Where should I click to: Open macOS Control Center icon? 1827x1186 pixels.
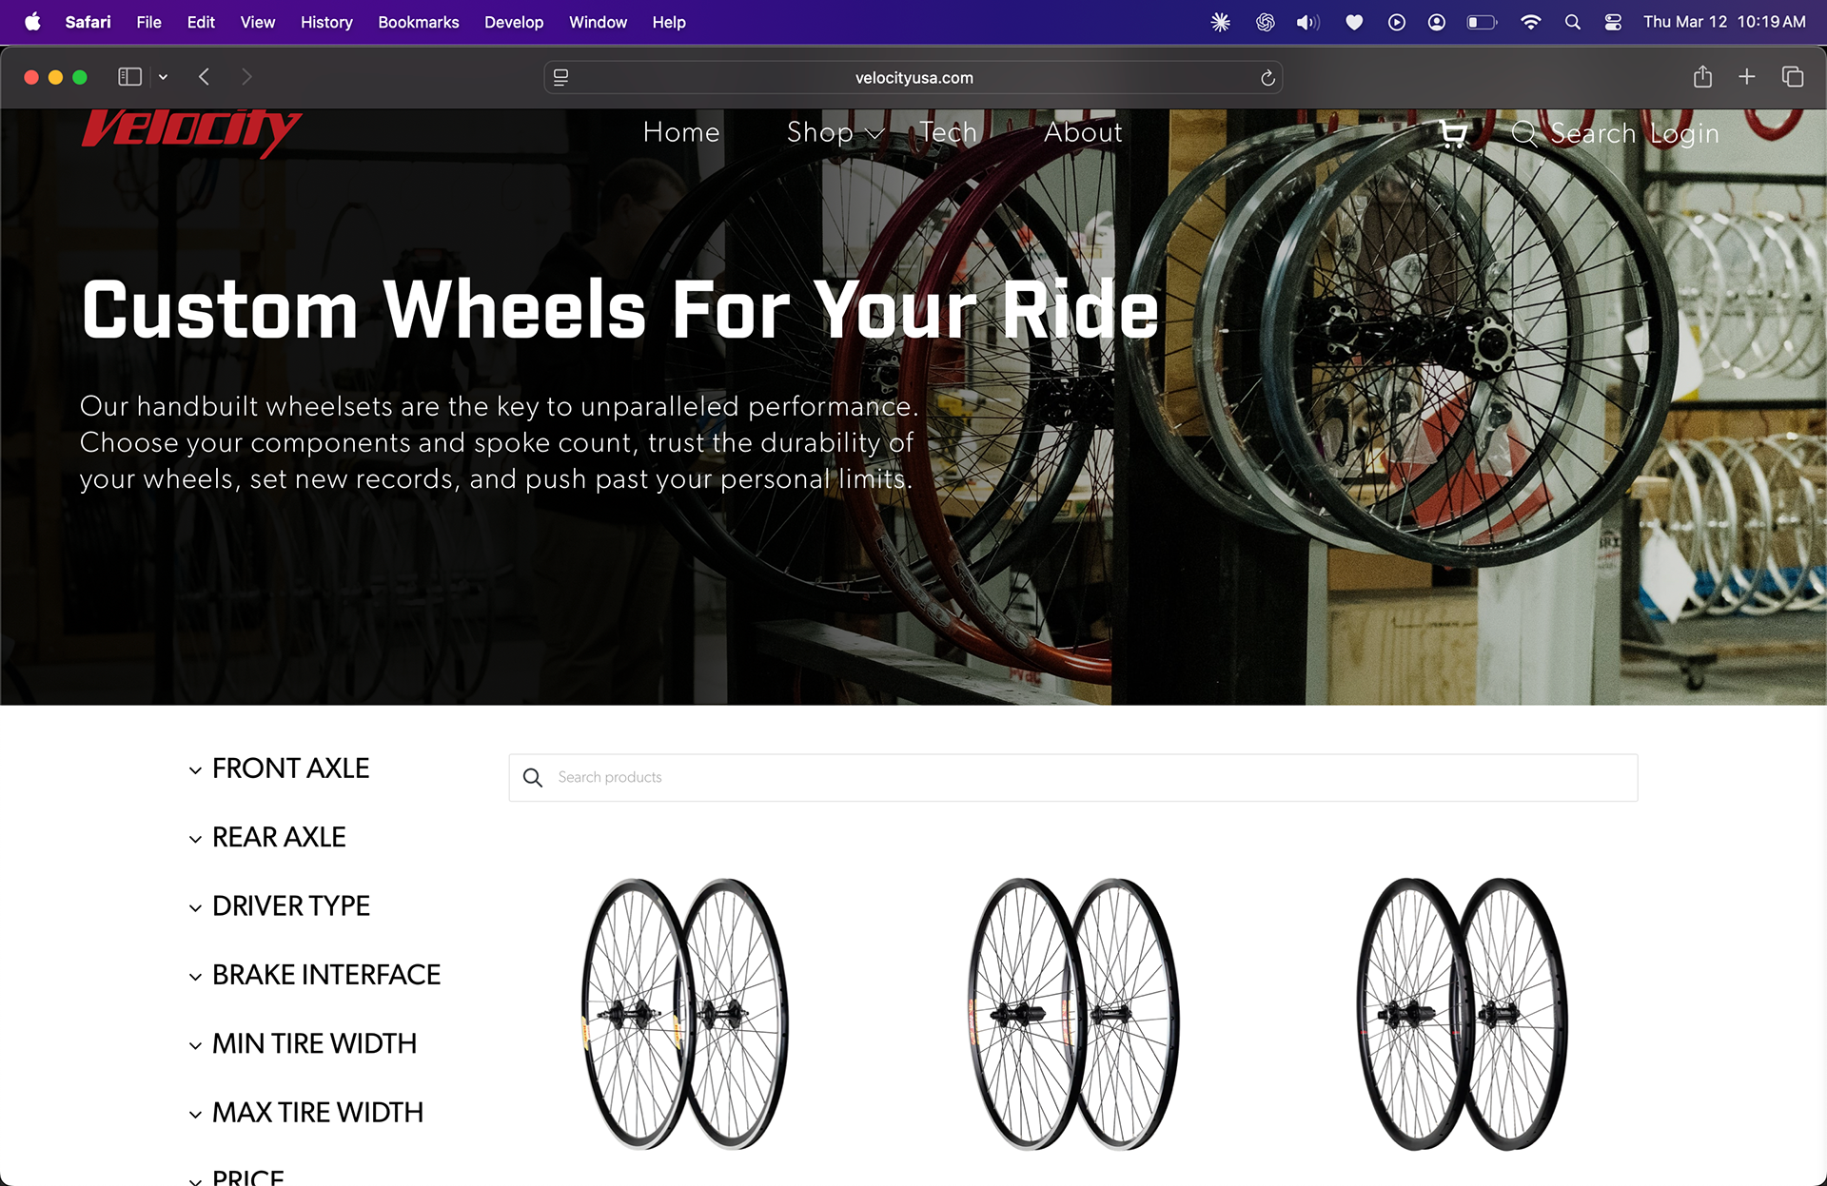click(1613, 22)
